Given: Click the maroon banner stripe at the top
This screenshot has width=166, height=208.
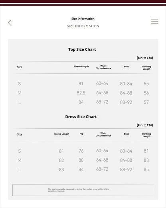Looking at the screenshot, I should pyautogui.click(x=83, y=2).
